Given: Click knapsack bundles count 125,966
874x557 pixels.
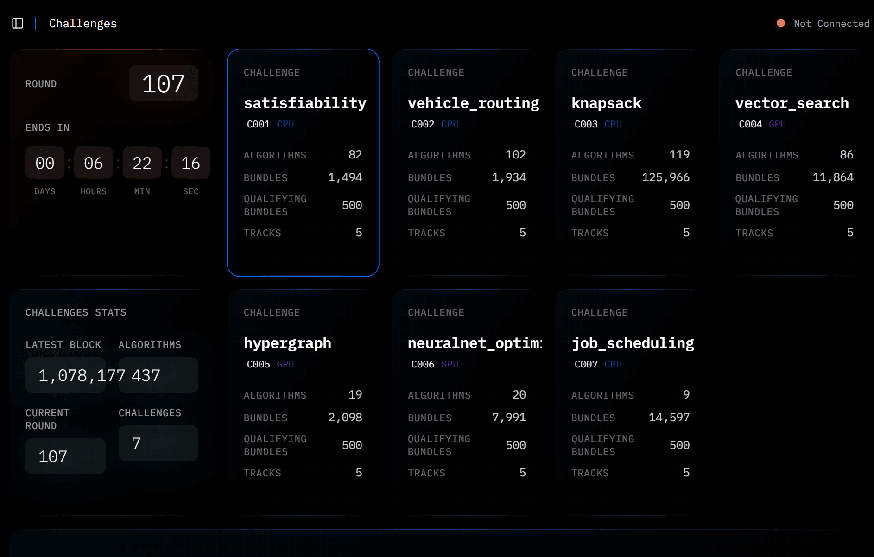Looking at the screenshot, I should (665, 177).
